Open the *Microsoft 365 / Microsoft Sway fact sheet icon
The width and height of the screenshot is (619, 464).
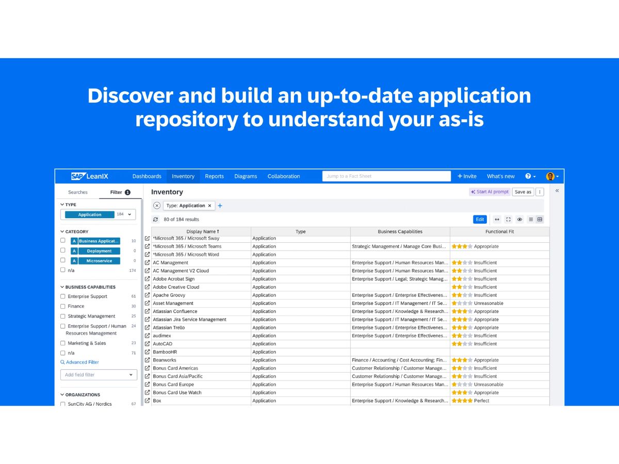[x=148, y=238]
